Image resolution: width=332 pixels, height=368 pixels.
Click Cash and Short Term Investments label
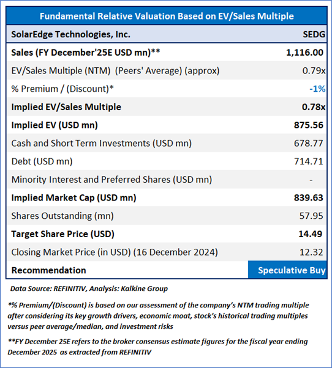[101, 143]
